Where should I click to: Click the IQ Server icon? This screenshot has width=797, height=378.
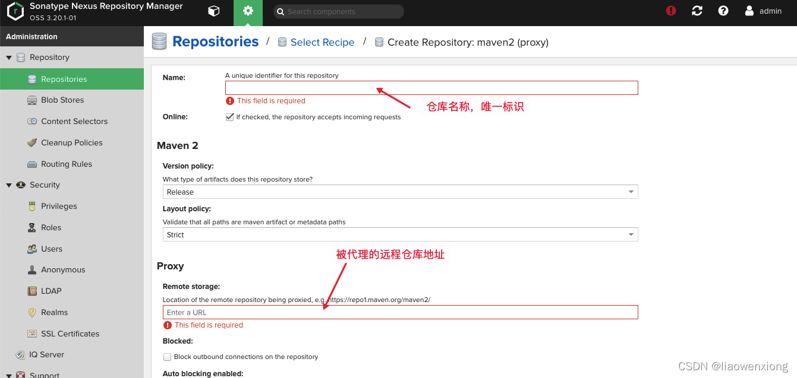tap(21, 355)
